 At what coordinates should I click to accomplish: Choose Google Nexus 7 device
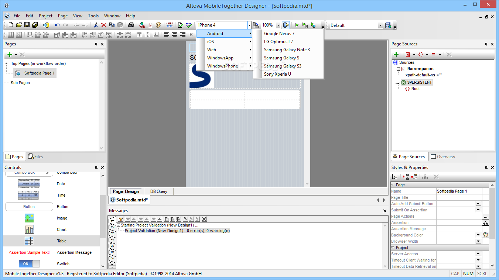tap(288, 34)
